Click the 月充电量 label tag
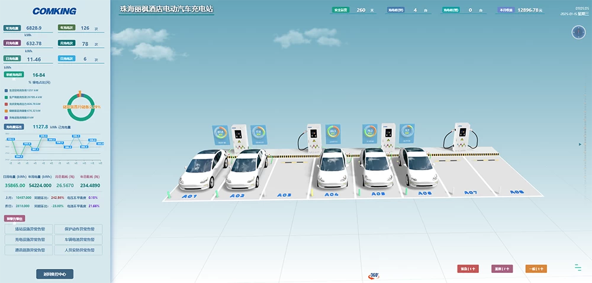Screen dimensions: 592x283 click(x=12, y=43)
